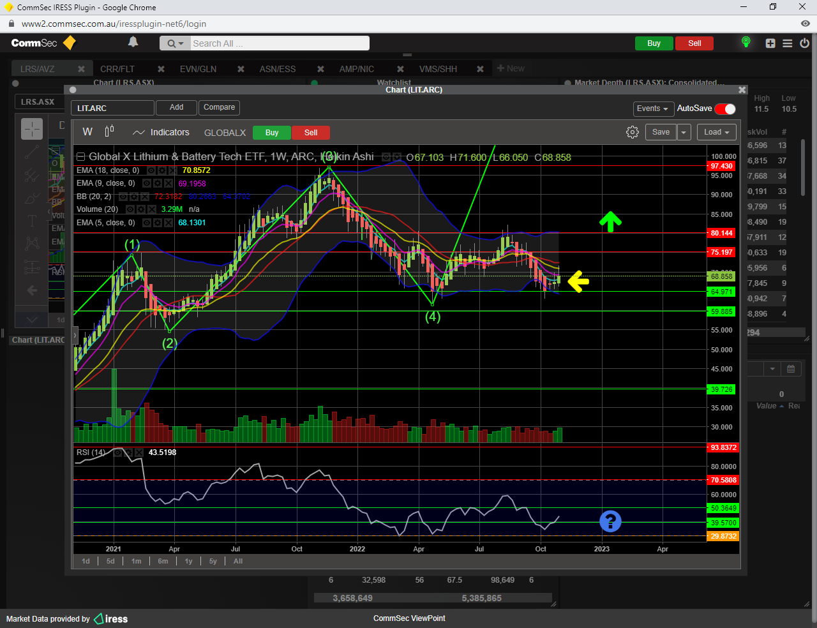Select the W weekly interval button
This screenshot has height=628, width=817.
coord(87,131)
